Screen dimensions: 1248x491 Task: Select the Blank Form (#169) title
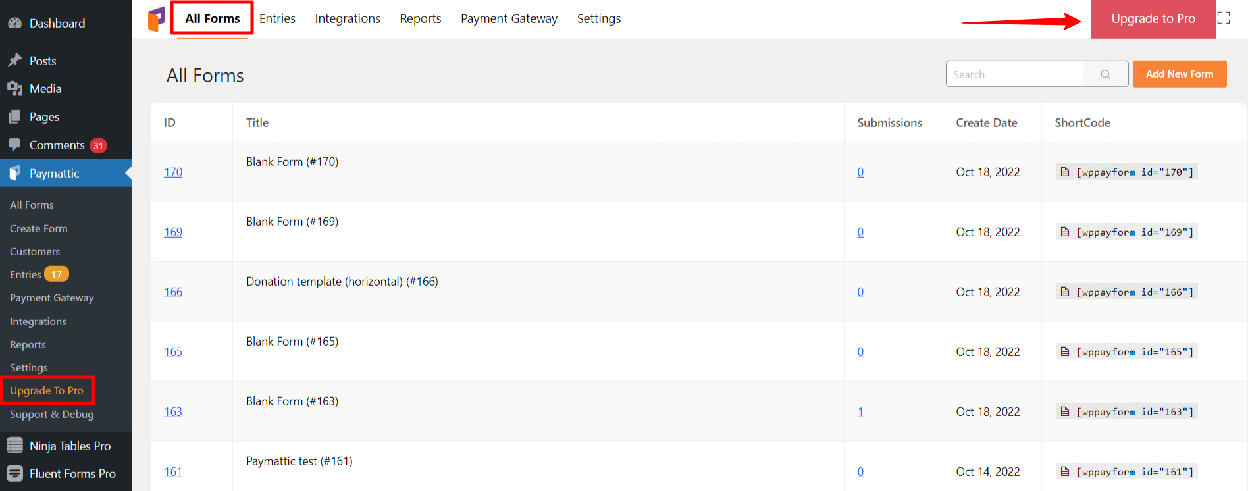click(292, 221)
